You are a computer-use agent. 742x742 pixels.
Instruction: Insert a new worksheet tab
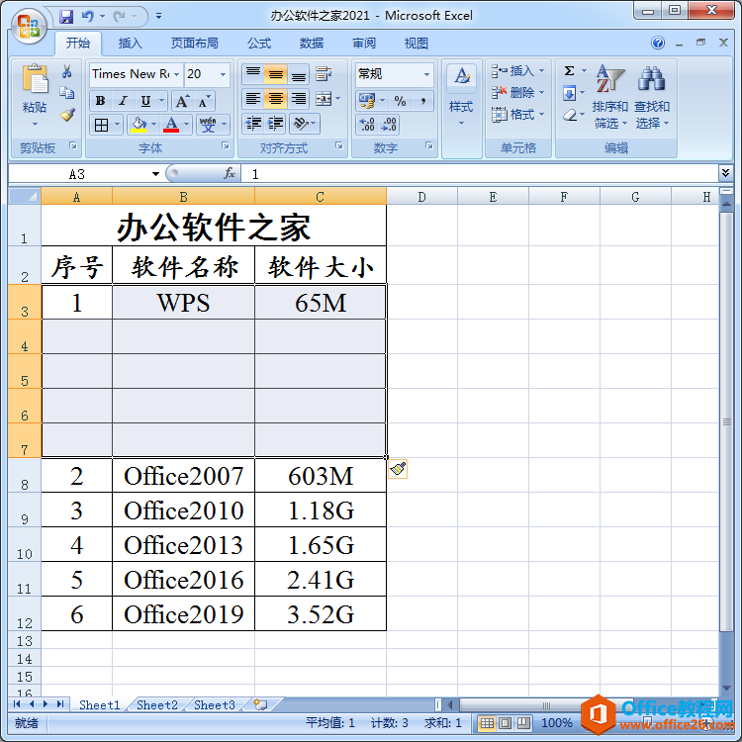coord(260,705)
